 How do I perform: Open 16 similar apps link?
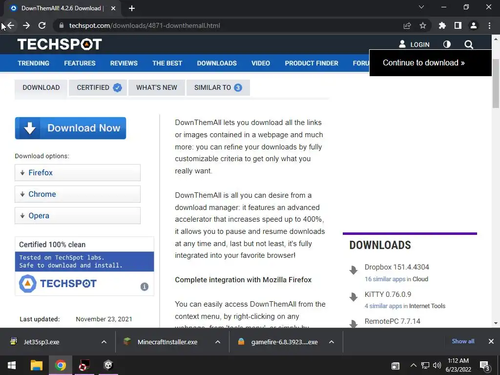pyautogui.click(x=385, y=279)
